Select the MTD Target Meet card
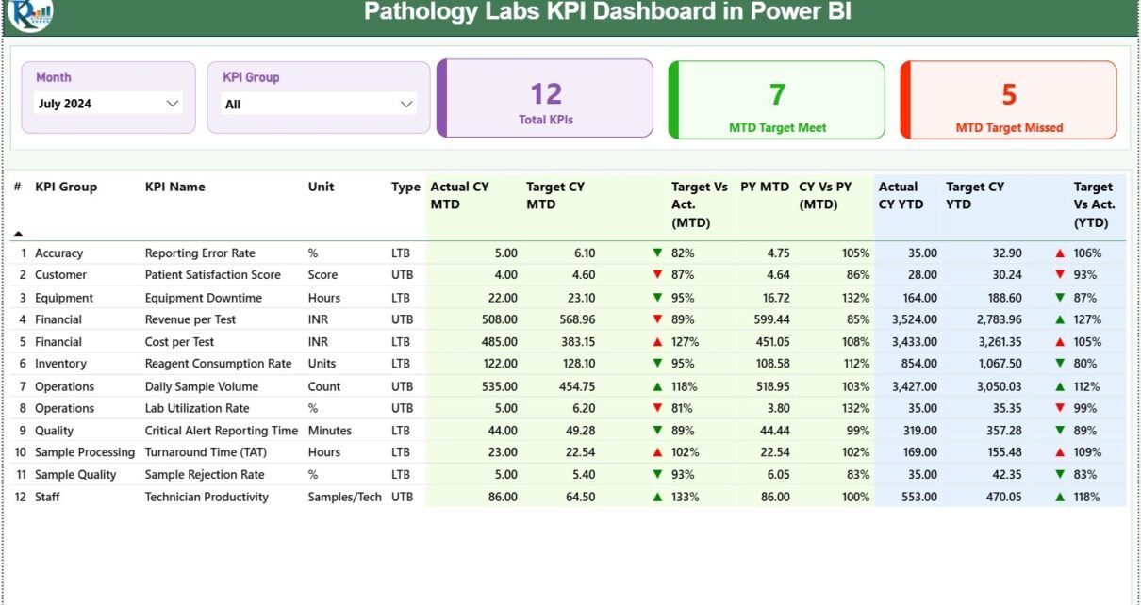The height and width of the screenshot is (605, 1141). 777,100
